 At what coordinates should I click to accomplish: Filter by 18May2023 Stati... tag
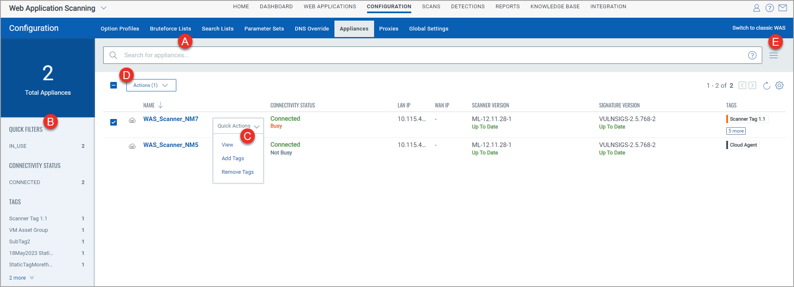pos(47,253)
